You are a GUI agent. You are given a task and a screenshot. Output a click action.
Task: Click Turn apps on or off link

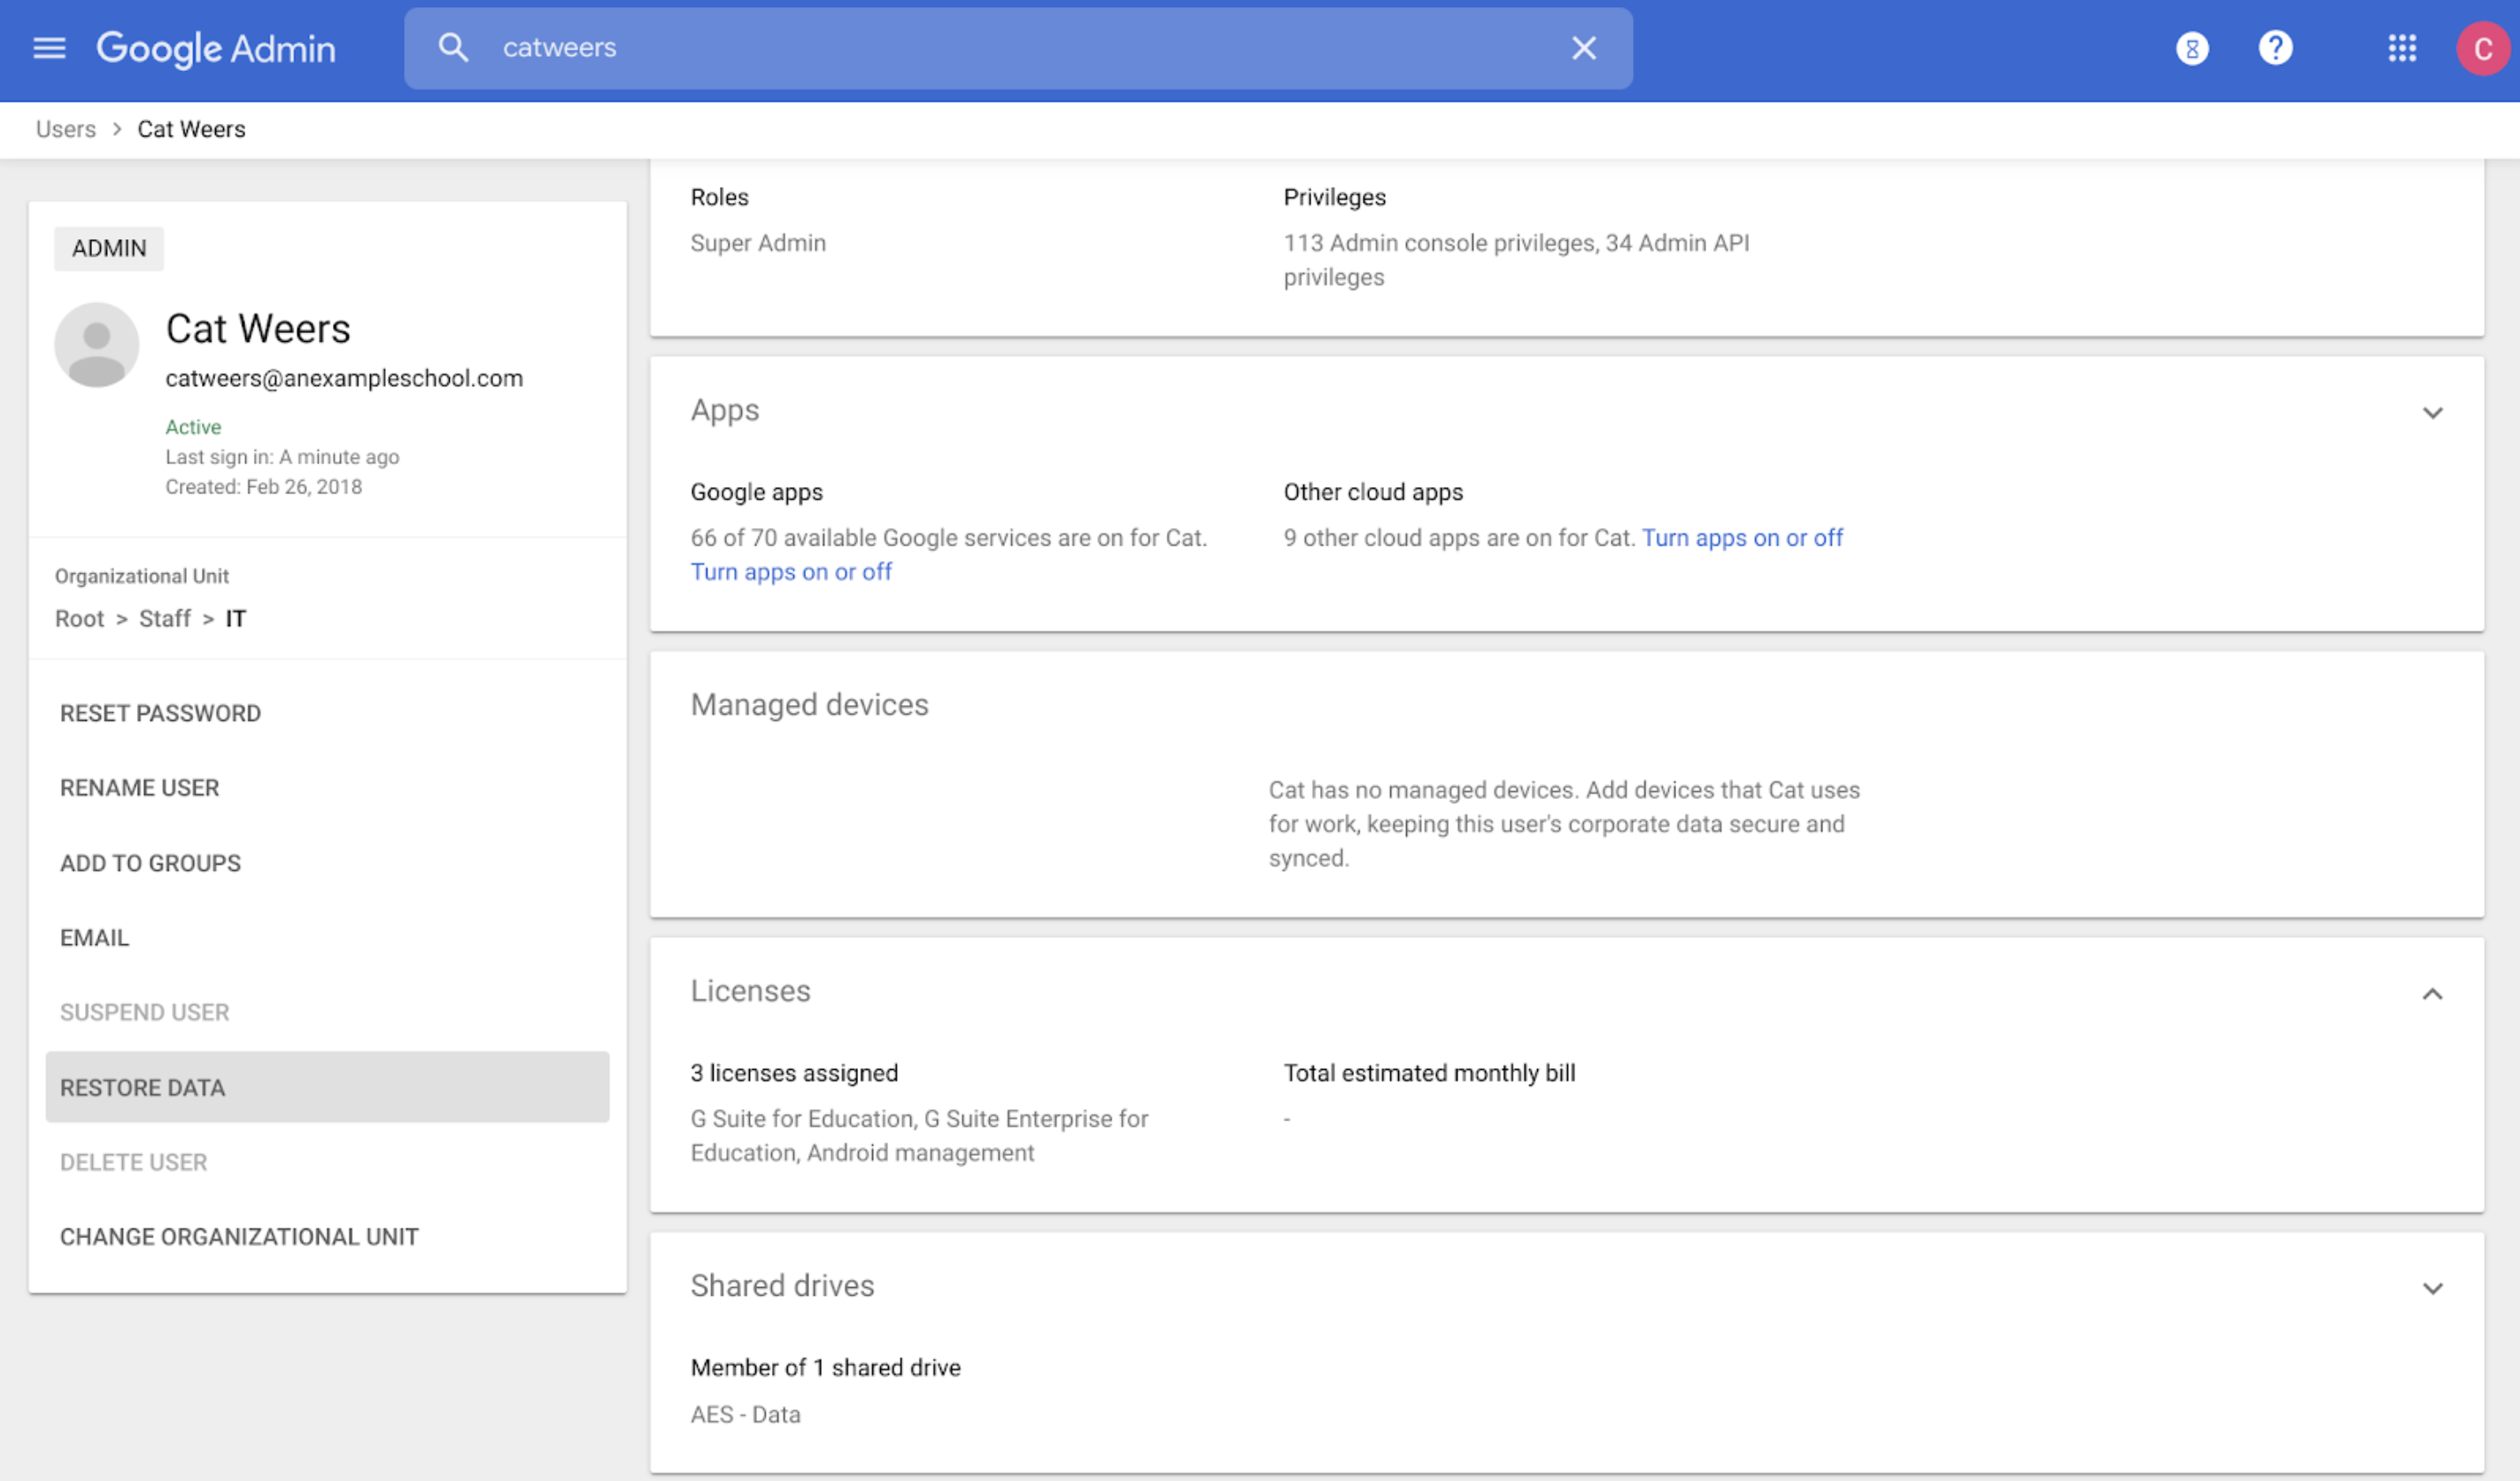[792, 570]
